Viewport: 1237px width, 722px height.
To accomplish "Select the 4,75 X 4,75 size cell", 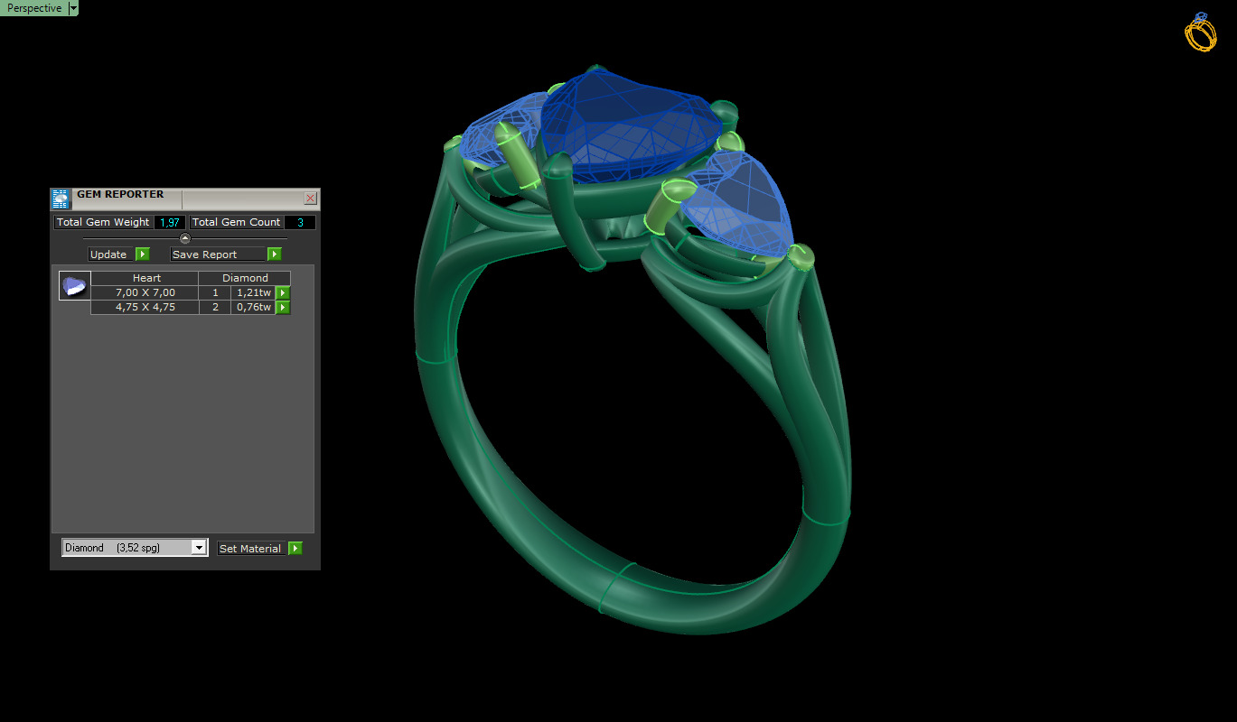I will point(145,307).
